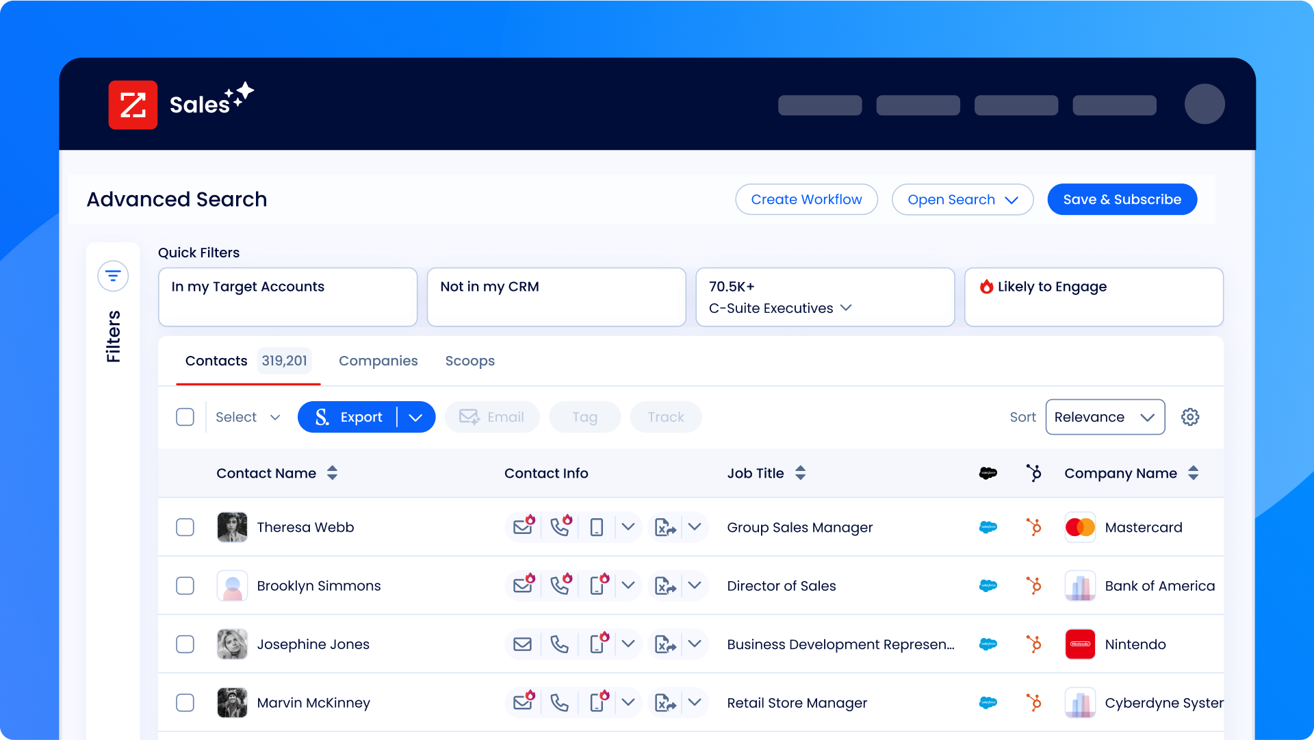Click email icon for Theresa Webb
Screen dimensions: 1314x740
tap(524, 526)
